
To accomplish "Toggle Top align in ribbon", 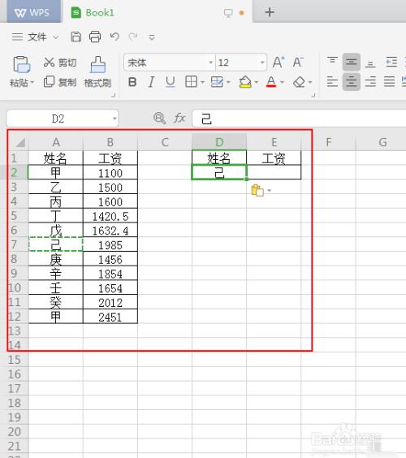I will pos(332,62).
